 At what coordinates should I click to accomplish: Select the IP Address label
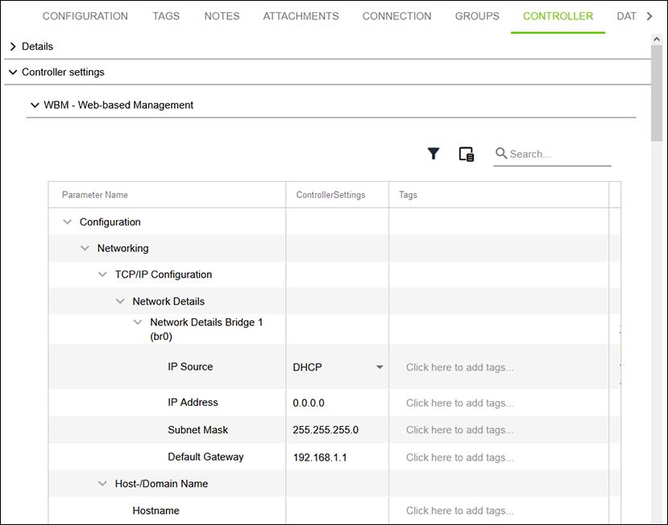pos(193,403)
